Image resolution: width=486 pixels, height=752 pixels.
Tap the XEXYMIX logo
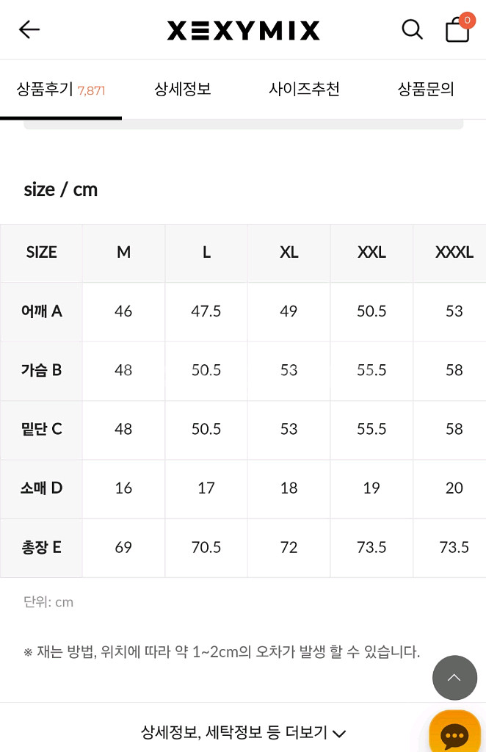tap(243, 30)
